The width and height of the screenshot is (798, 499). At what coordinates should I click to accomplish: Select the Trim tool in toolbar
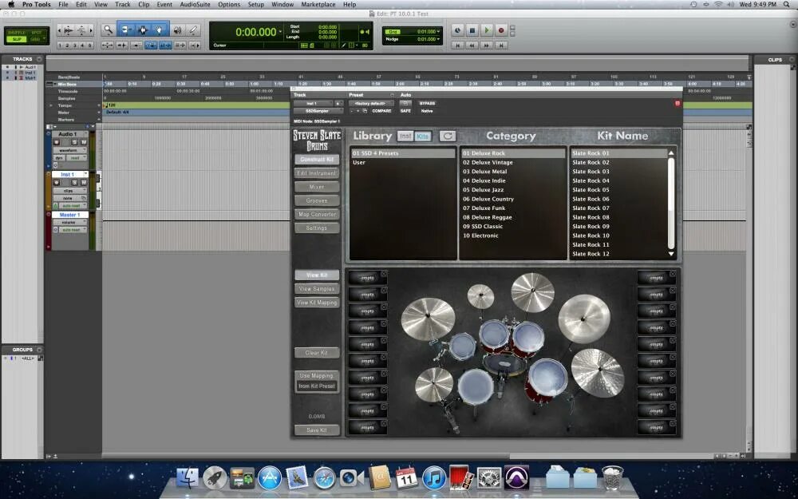126,30
